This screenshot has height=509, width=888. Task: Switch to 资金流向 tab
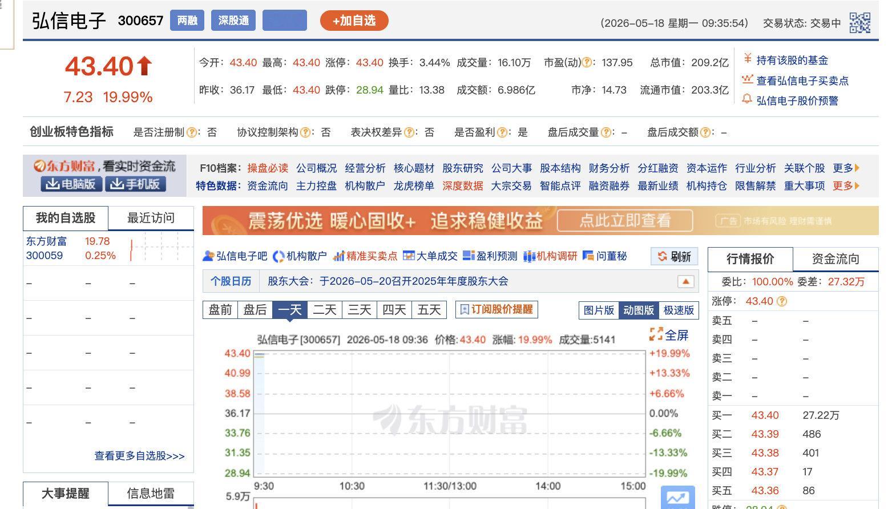click(835, 259)
